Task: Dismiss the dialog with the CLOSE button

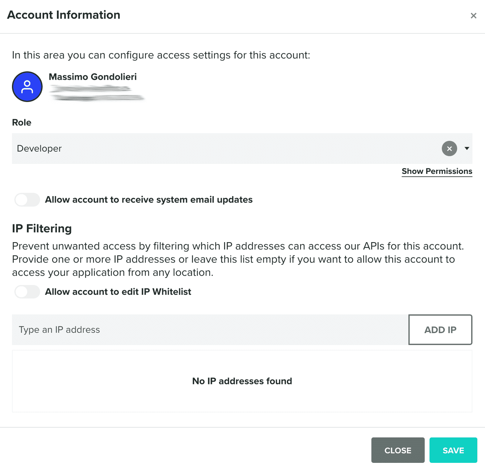Action: click(398, 450)
